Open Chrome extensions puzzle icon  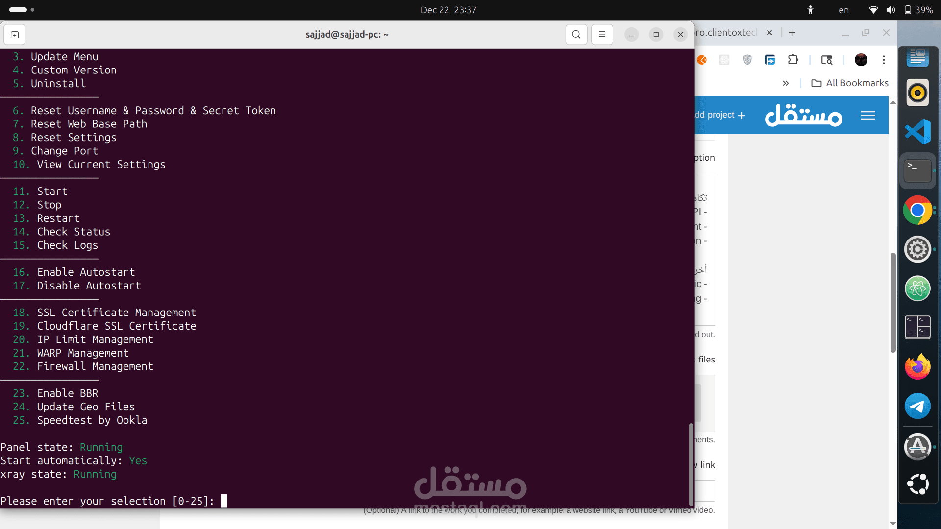tap(793, 60)
